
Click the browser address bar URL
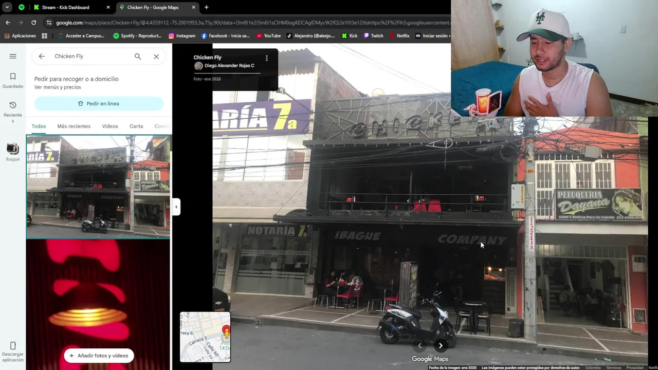coord(252,23)
